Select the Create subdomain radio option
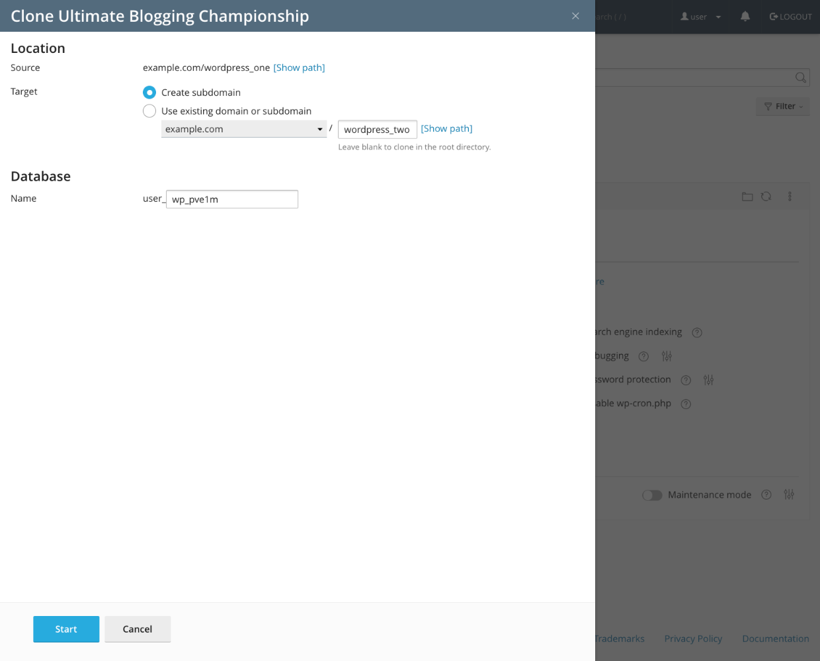 click(x=149, y=93)
